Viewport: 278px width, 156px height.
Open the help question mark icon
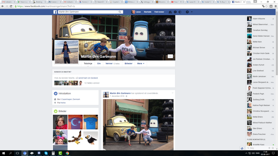187,12
